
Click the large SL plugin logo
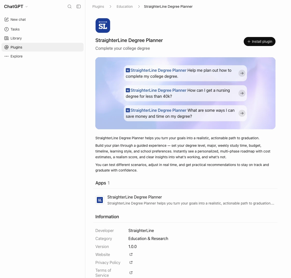(103, 25)
